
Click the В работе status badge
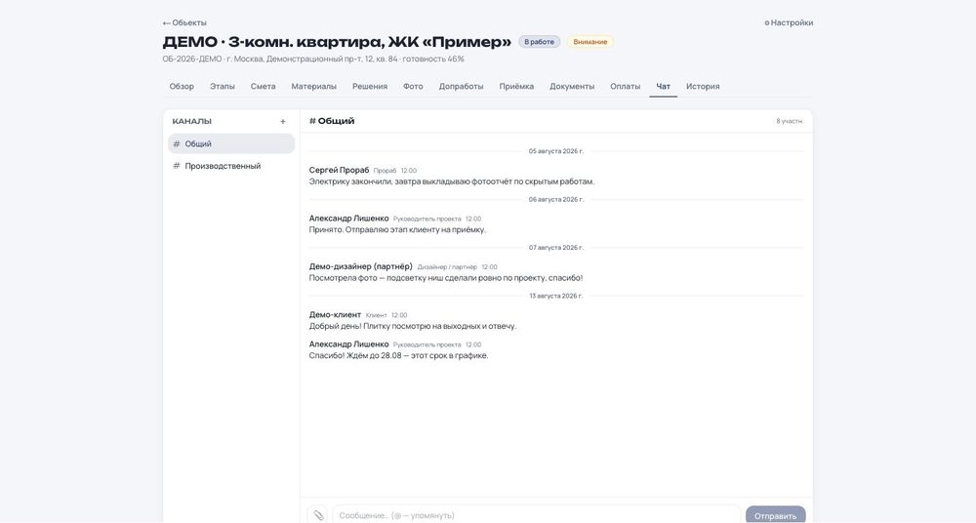[x=539, y=42]
